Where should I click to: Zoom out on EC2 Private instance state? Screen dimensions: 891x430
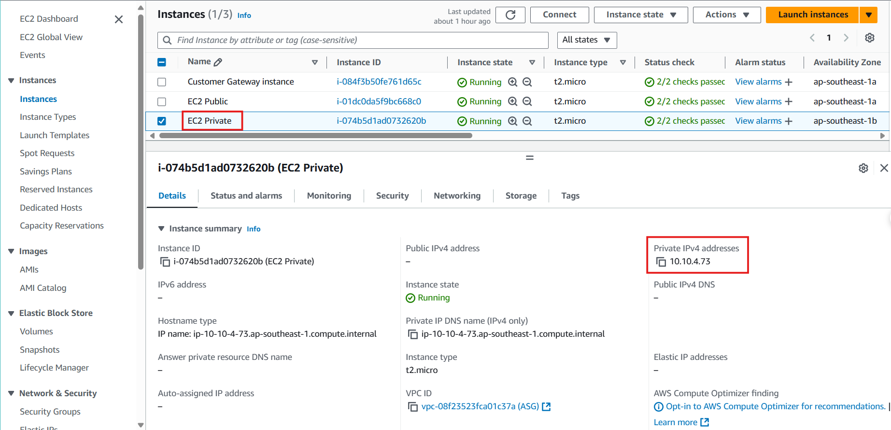coord(527,121)
